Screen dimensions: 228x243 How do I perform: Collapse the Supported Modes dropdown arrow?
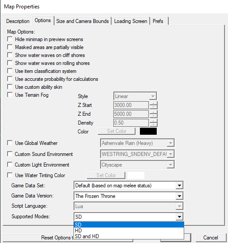179,216
